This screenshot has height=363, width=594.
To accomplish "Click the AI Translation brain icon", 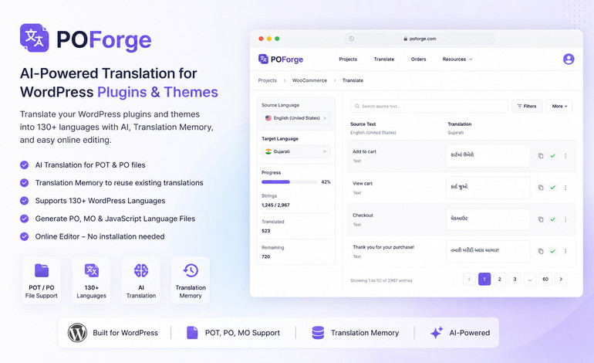I will [141, 270].
